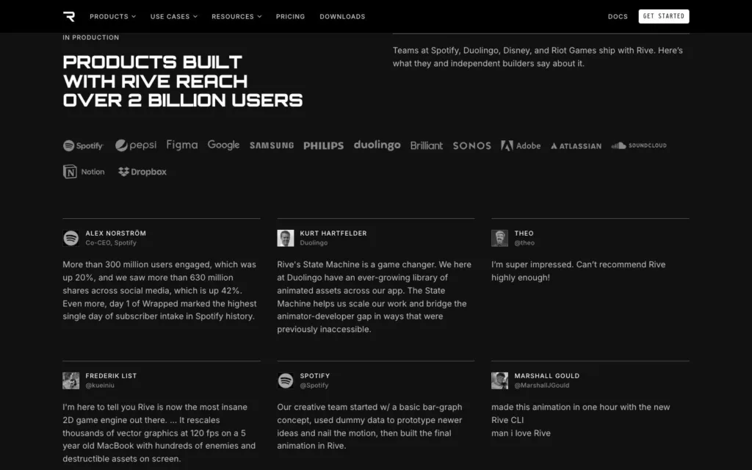Viewport: 752px width, 470px height.
Task: Click the Rive logo in the navbar
Action: point(69,16)
